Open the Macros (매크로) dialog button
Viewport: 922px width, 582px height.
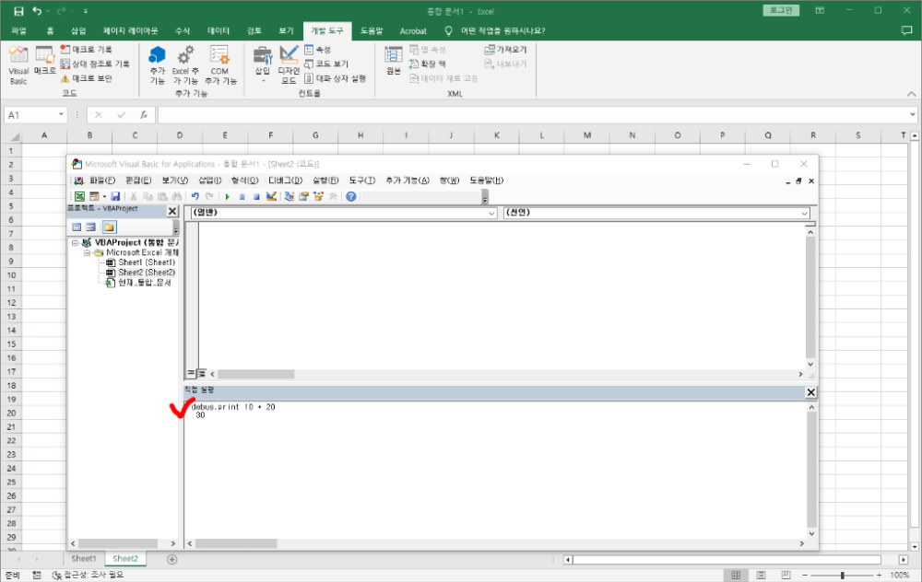[44, 61]
